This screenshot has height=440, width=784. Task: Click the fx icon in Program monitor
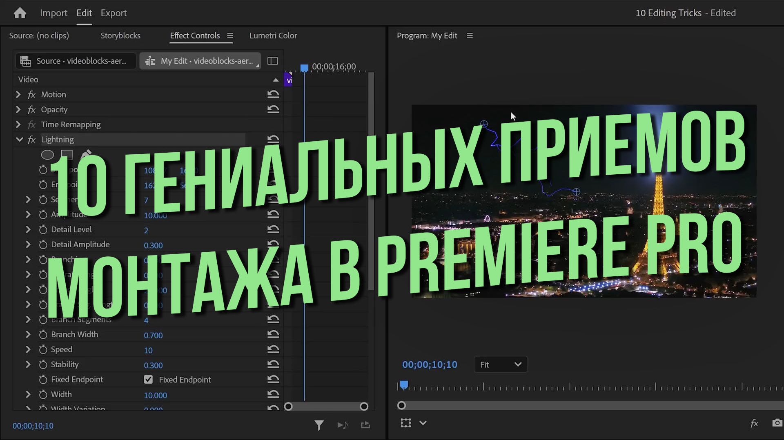pos(754,423)
